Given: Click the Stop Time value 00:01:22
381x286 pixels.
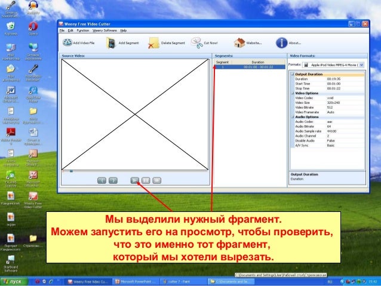Looking at the screenshot, I should (334, 88).
